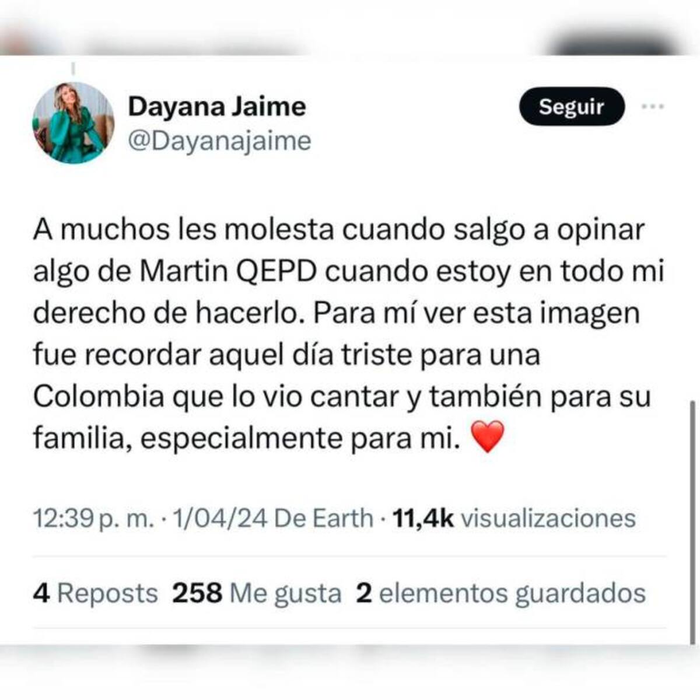Click the 11,4k visualizaciones count
Viewport: 700px width, 700px height.
514,518
